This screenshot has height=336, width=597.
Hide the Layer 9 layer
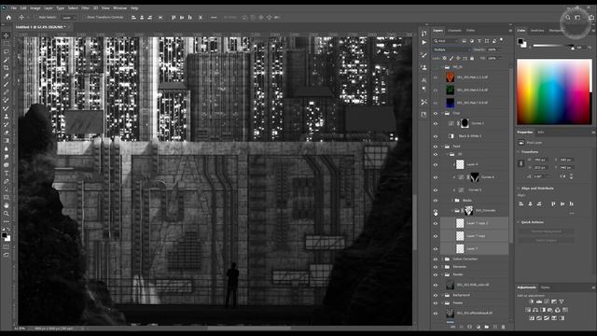(436, 164)
